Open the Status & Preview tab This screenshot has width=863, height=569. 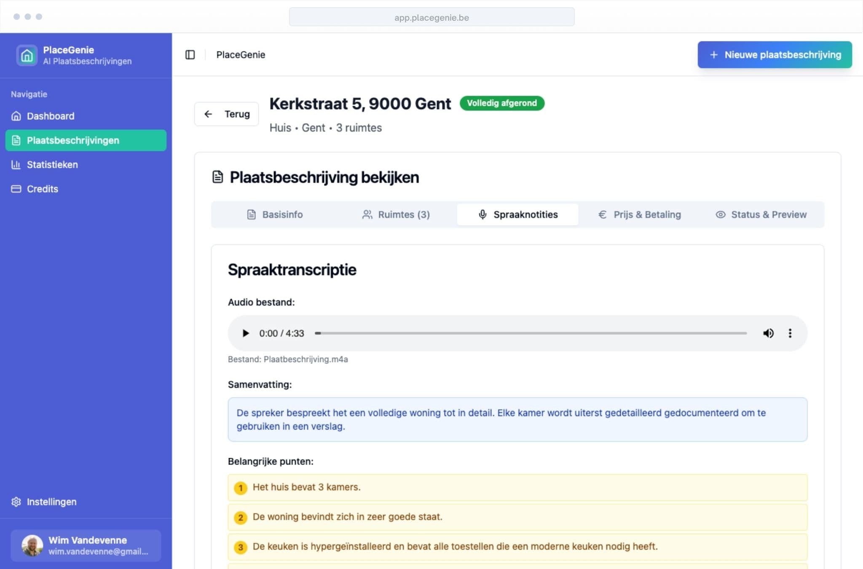click(761, 215)
